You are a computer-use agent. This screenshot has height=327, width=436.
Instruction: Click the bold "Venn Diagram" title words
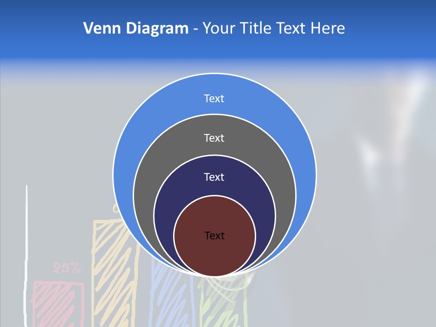pyautogui.click(x=135, y=29)
